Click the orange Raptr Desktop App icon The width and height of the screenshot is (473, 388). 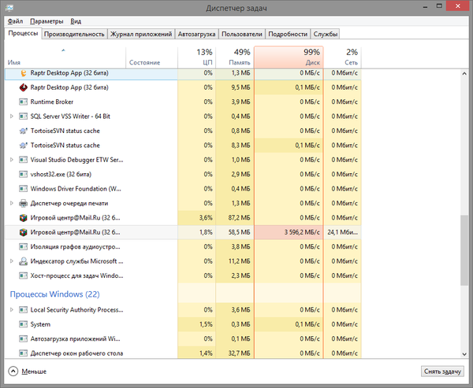coord(23,73)
